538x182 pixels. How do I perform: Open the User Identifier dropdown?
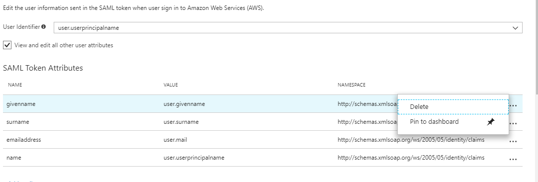288,28
